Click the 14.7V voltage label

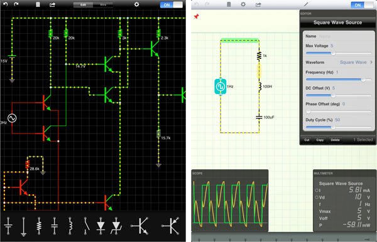pos(80,66)
